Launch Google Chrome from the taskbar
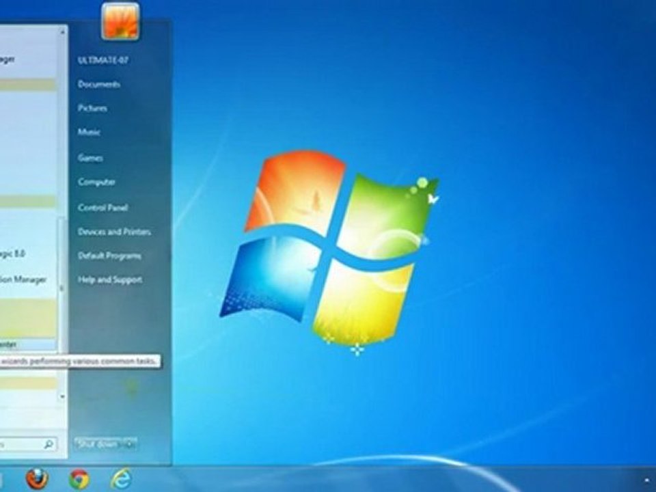This screenshot has height=492, width=656. coord(79,479)
